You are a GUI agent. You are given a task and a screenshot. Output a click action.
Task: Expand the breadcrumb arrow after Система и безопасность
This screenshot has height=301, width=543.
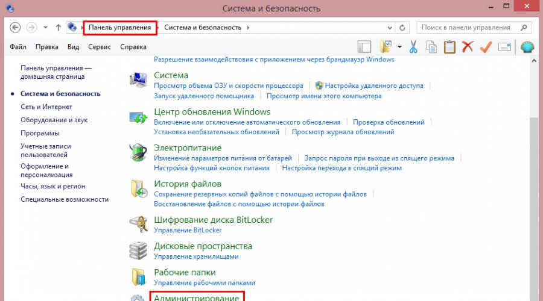coord(248,27)
